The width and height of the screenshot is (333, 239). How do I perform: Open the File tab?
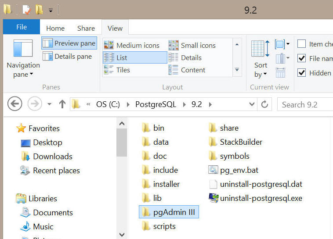(22, 27)
